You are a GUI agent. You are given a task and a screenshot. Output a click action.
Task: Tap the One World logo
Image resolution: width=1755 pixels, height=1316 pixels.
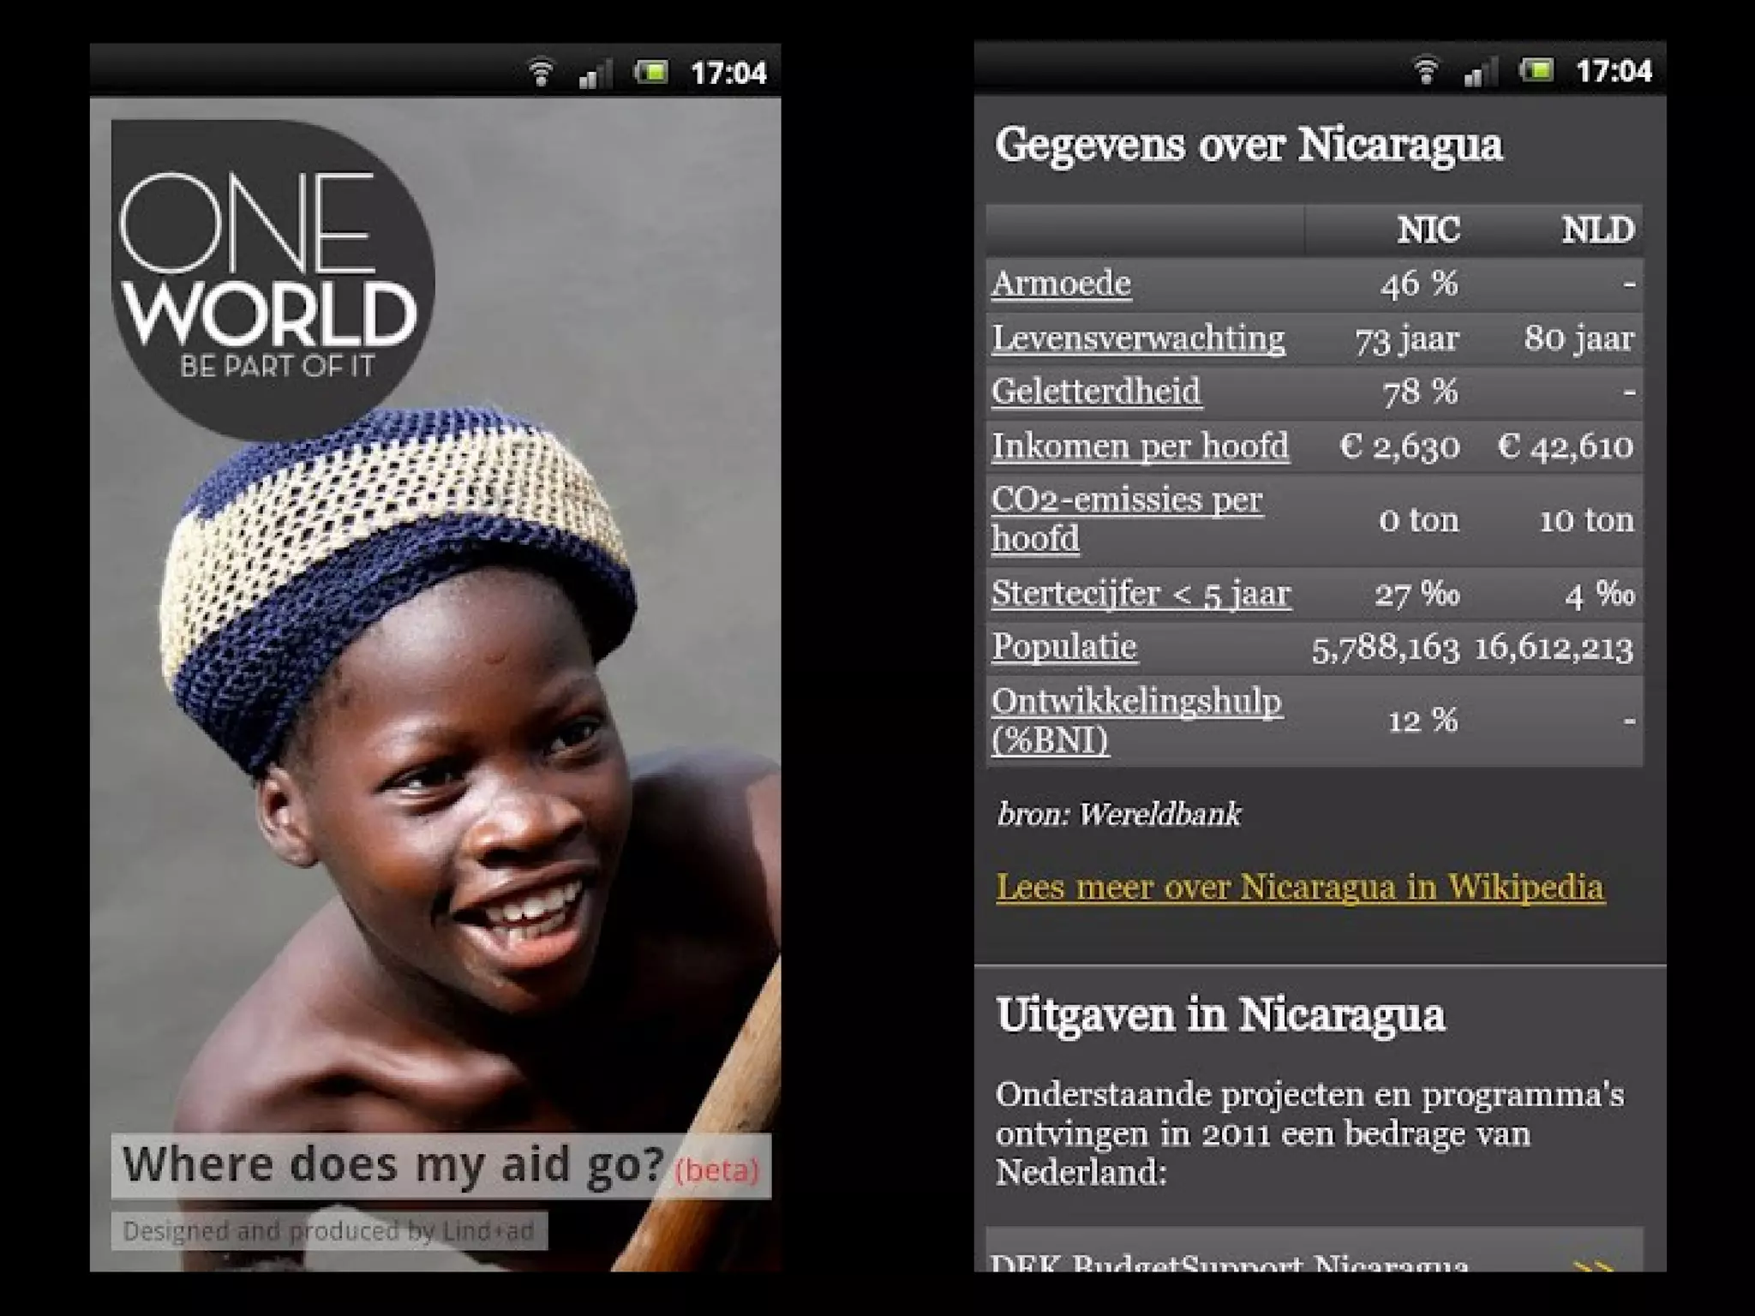coord(271,274)
